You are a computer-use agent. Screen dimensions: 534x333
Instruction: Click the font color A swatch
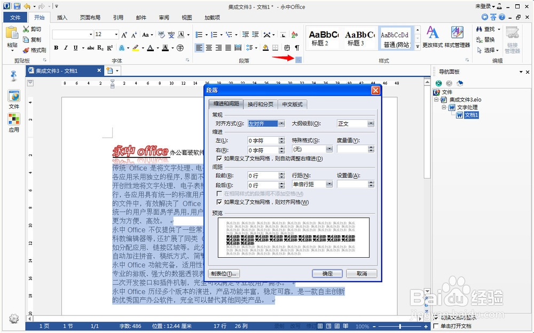(x=150, y=48)
